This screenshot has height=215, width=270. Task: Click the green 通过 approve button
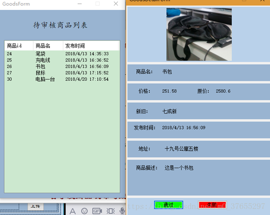pos(168,205)
